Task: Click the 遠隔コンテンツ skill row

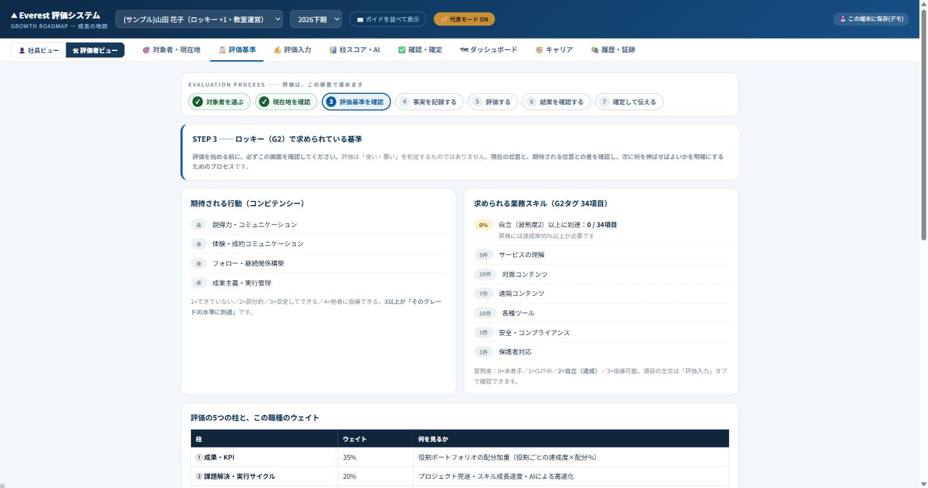Action: (601, 293)
